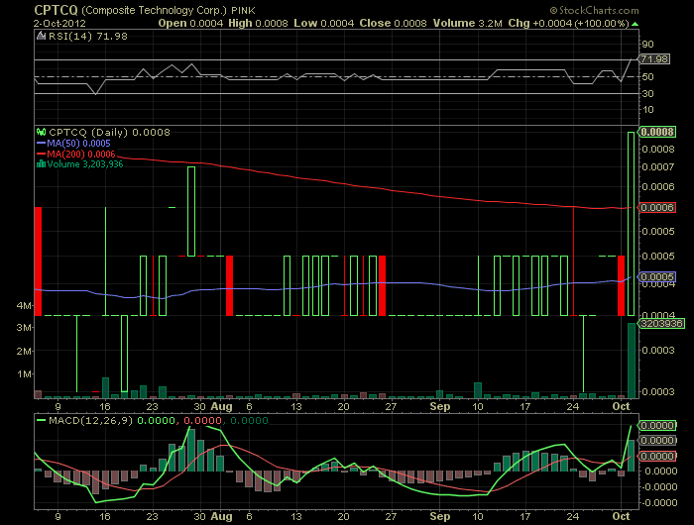Click the RSI 30 axis label

pyautogui.click(x=648, y=93)
